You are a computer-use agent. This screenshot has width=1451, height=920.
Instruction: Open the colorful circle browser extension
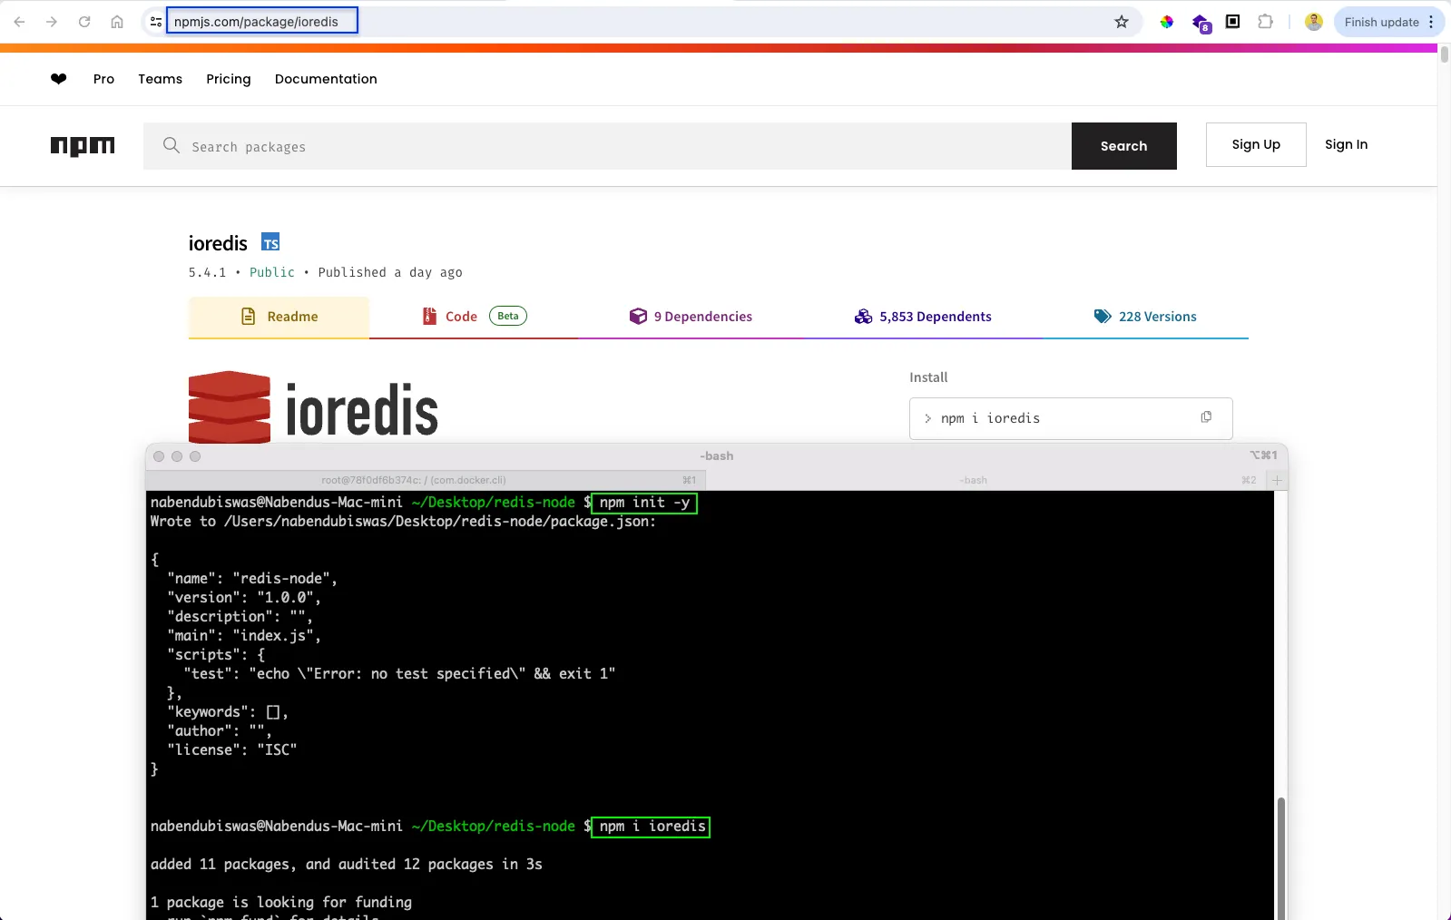(1167, 22)
